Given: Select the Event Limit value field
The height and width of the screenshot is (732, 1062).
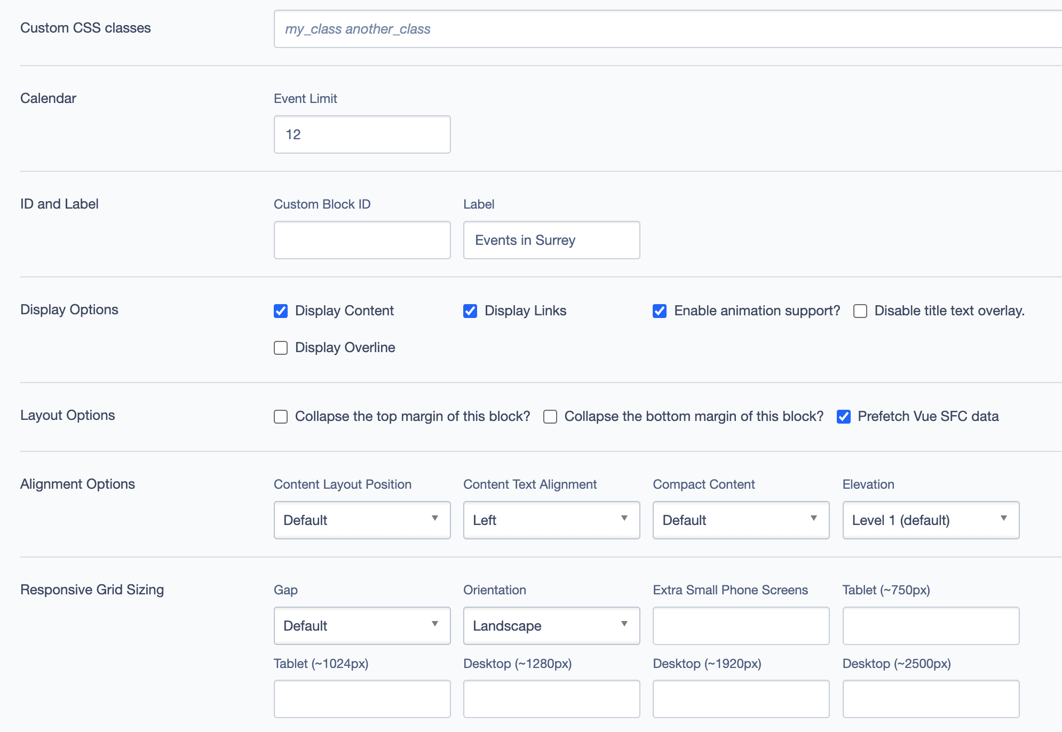Looking at the screenshot, I should tap(362, 134).
